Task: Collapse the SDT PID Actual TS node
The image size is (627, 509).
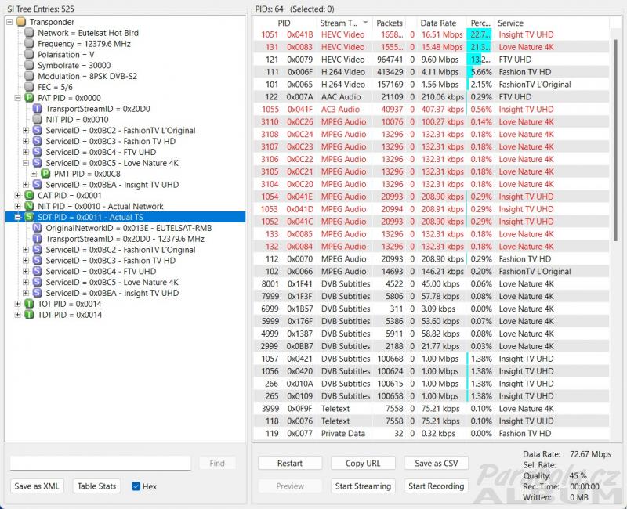Action: coord(17,217)
